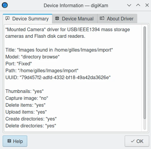
Task: Click the digiKam application icon in title bar
Action: (x=5, y=5)
